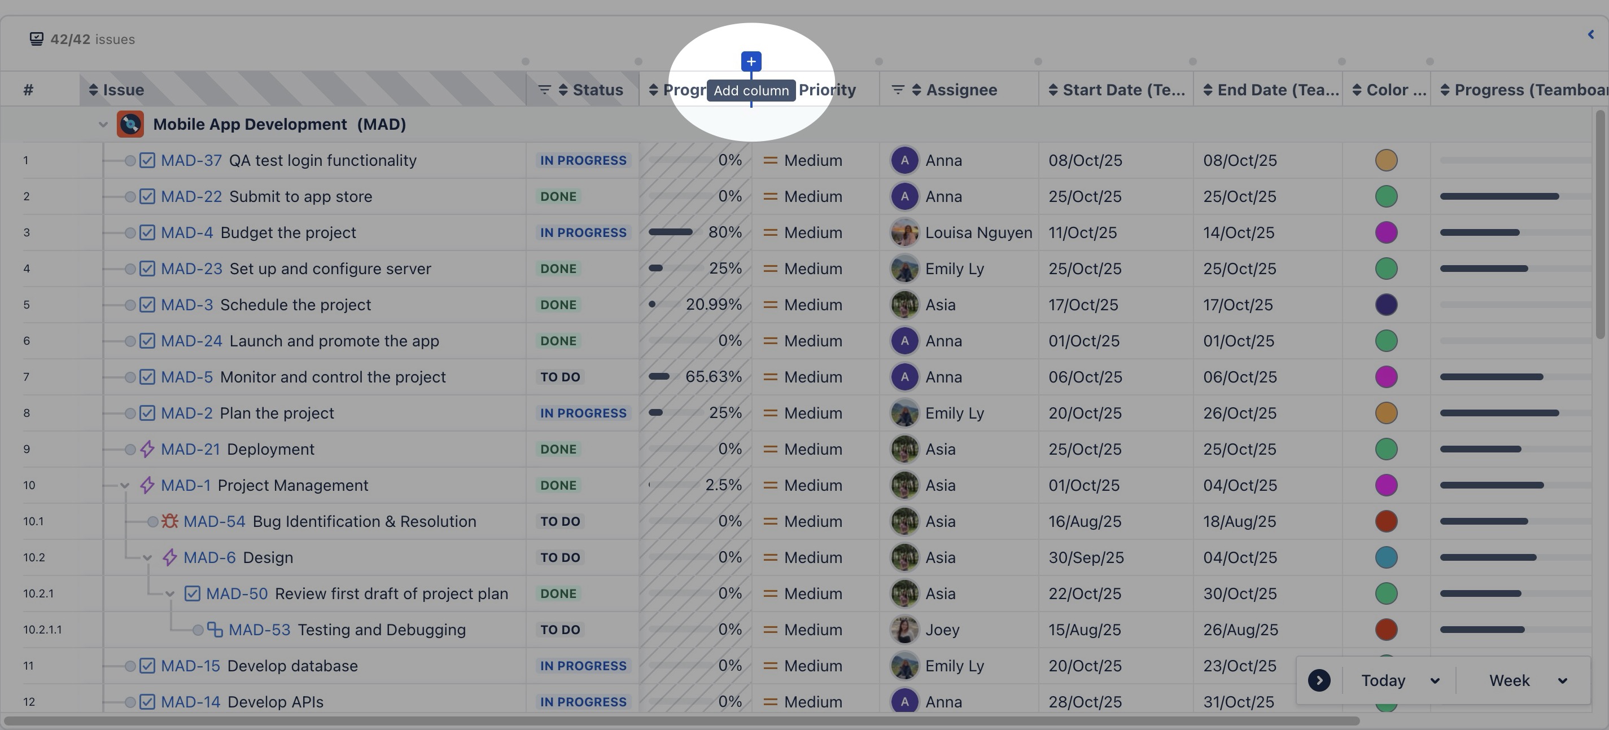Image resolution: width=1609 pixels, height=730 pixels.
Task: Click the task checkbox icon on MAD-15
Action: (x=147, y=666)
